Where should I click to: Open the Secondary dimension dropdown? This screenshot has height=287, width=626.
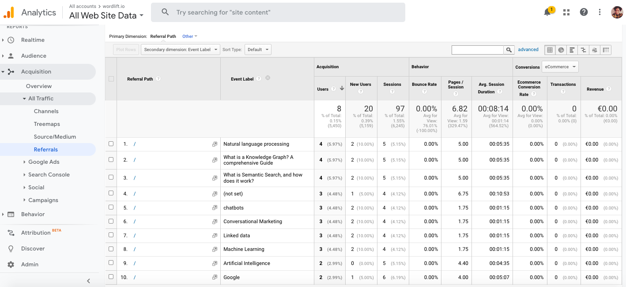180,50
